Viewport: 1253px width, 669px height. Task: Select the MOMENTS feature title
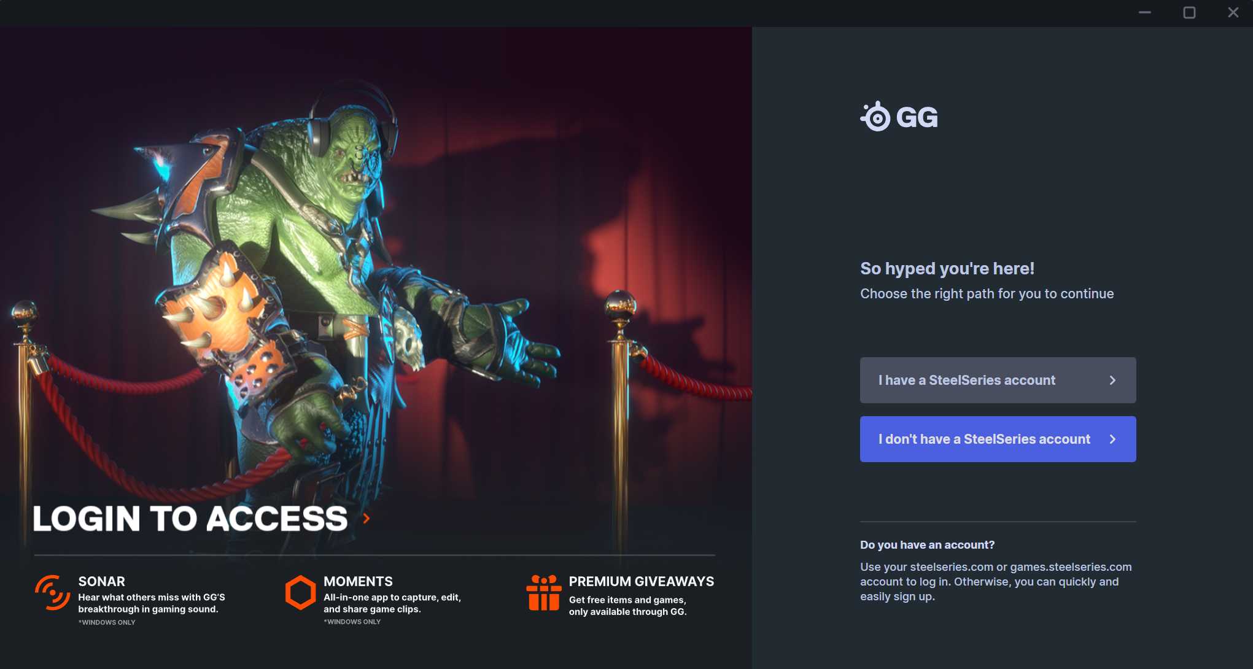358,581
